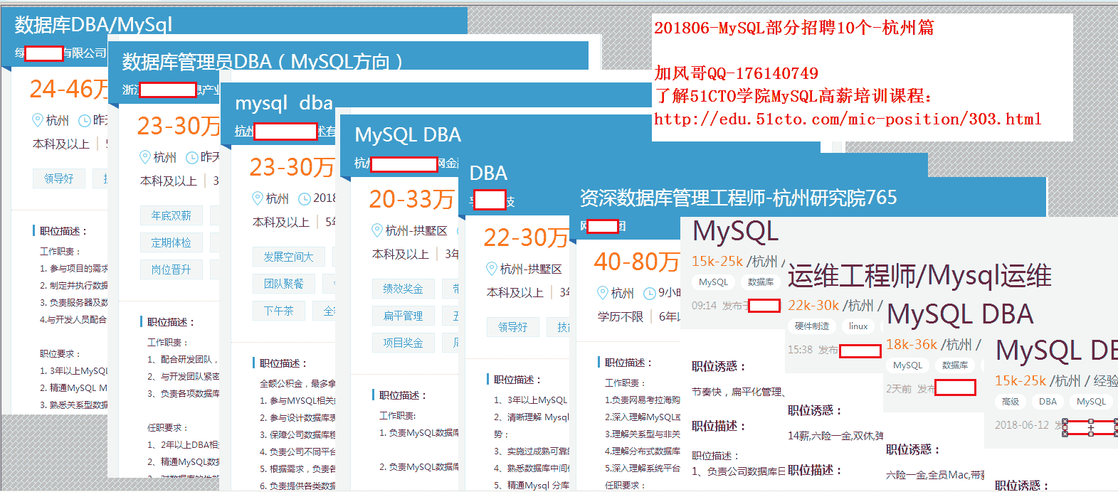This screenshot has width=1118, height=492.
Task: Click the 22k-30k salary text
Action: 813,305
